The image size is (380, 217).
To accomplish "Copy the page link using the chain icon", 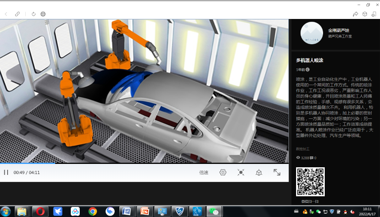I will (x=17, y=14).
